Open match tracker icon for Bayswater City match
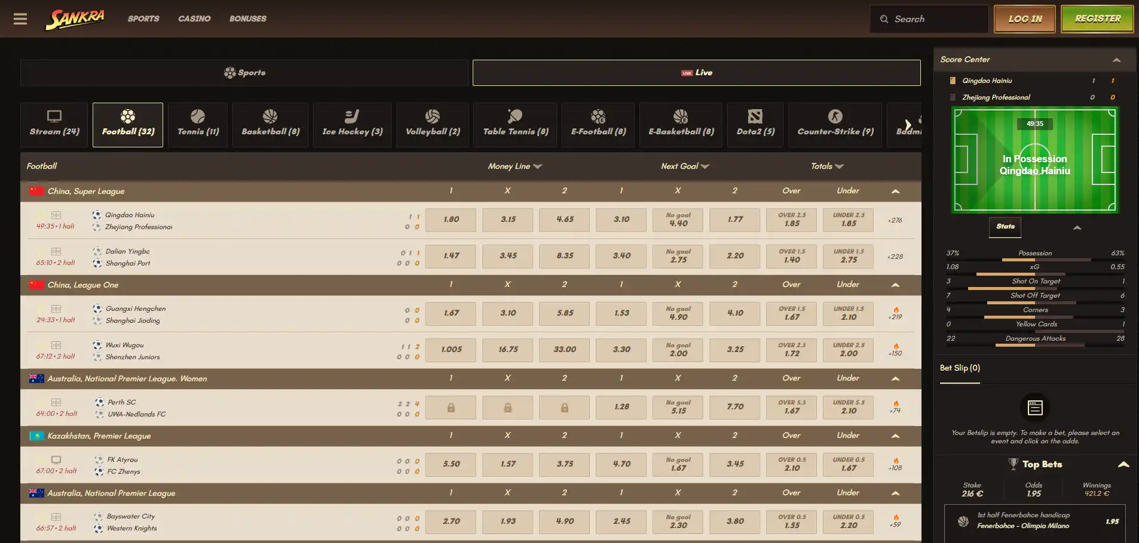The image size is (1139, 543). tap(56, 517)
